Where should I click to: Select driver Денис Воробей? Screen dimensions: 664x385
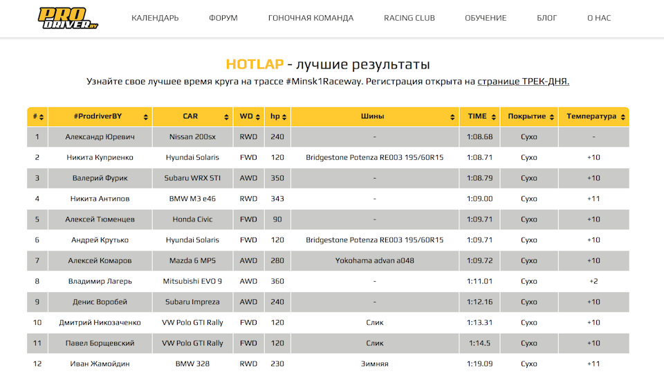click(100, 302)
